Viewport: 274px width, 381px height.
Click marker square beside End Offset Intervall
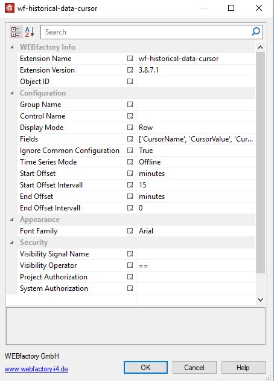coord(130,208)
